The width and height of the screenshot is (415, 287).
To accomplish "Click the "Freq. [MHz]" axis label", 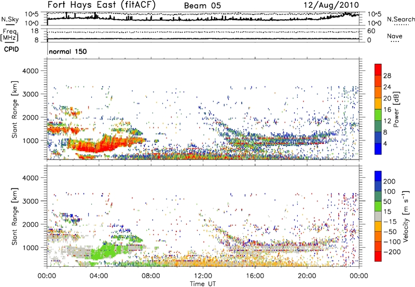I will pyautogui.click(x=10, y=35).
